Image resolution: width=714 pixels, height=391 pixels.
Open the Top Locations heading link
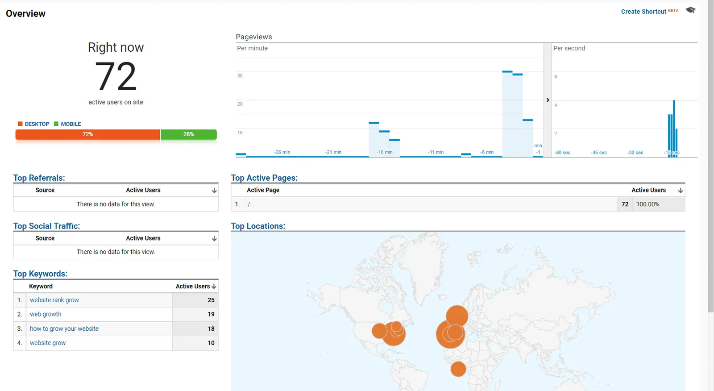click(258, 226)
